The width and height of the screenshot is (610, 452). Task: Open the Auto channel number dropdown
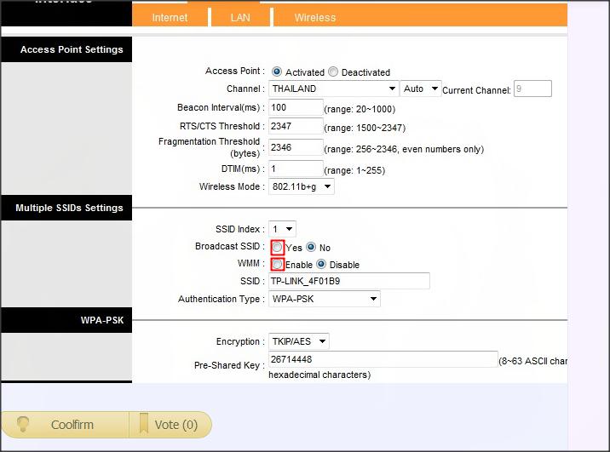(421, 89)
